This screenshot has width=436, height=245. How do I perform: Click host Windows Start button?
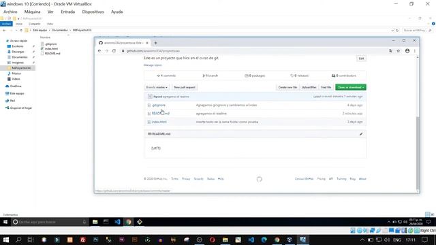click(6, 240)
